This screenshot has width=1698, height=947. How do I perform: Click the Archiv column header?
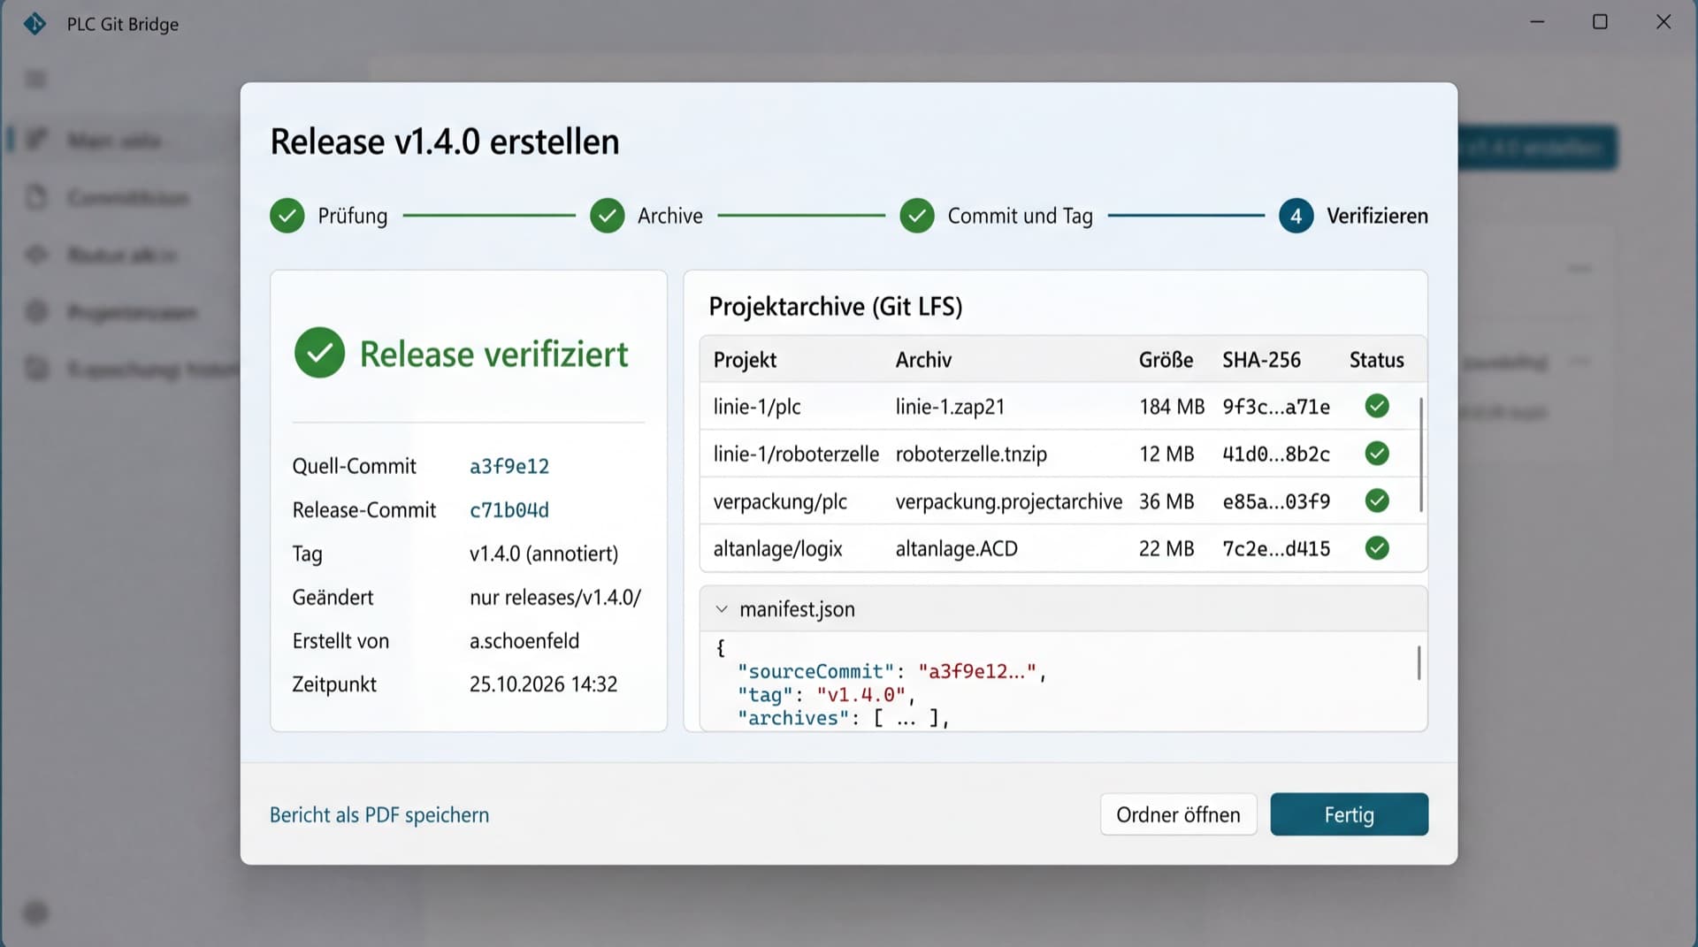[923, 360]
